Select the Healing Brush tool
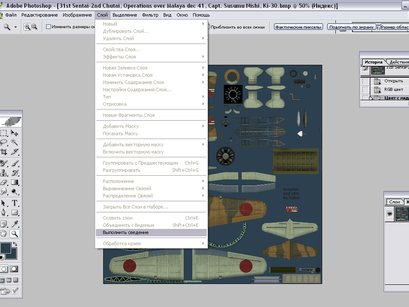 click(x=4, y=163)
